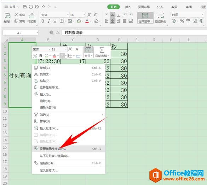The width and height of the screenshot is (207, 185).
Task: Click the Redo arrow icon
Action: click(x=49, y=7)
